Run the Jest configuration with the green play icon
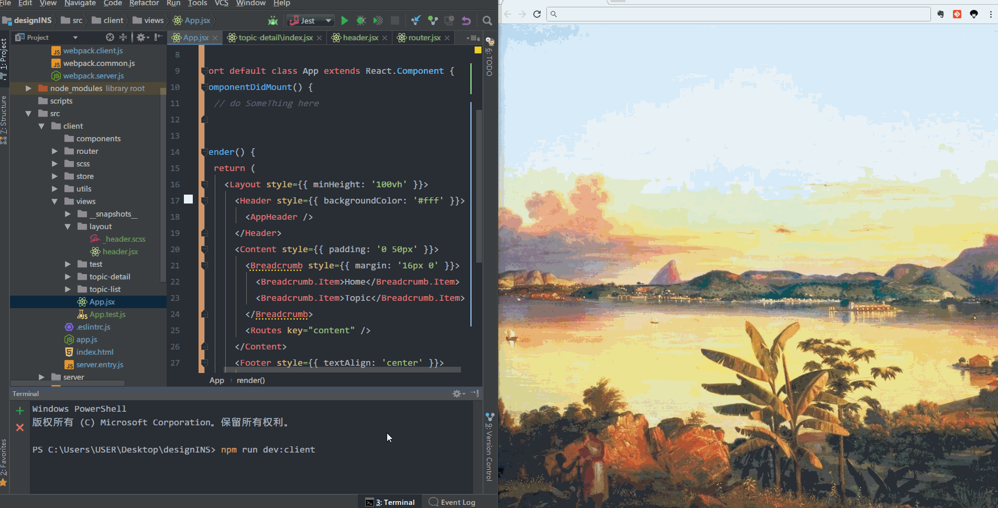 [345, 20]
